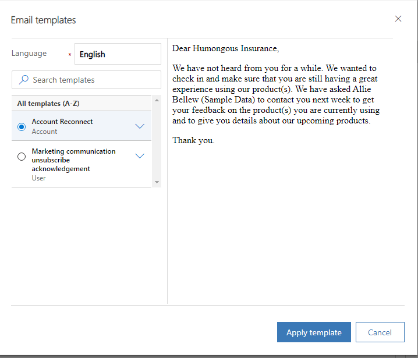Select the Account Reconnect radio button

point(22,126)
